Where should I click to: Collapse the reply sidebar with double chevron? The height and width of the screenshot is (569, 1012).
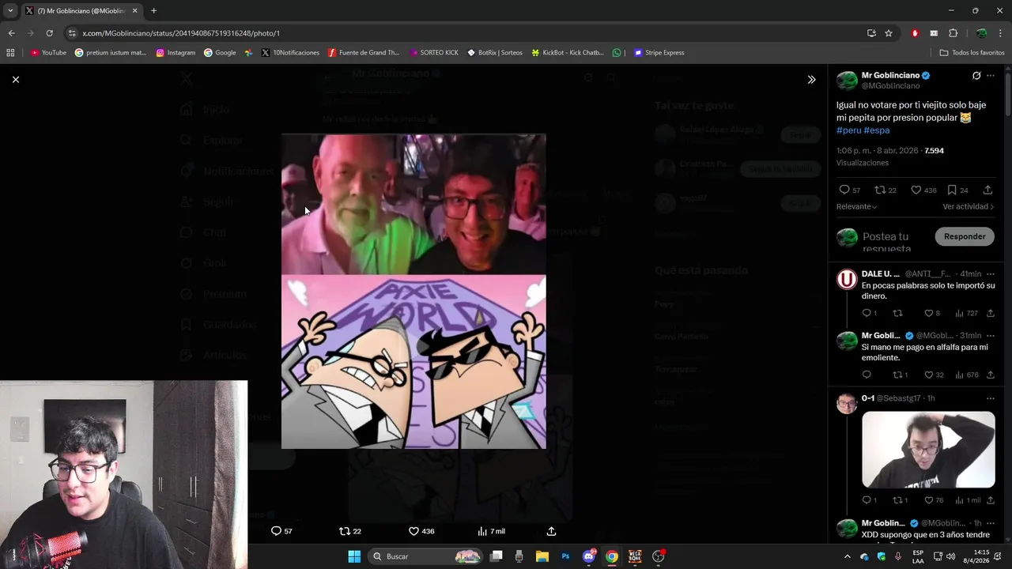click(x=811, y=79)
